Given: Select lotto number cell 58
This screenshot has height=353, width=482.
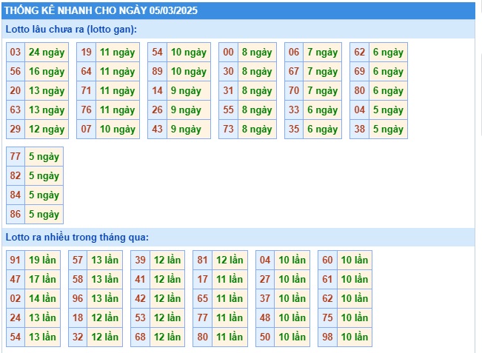Looking at the screenshot, I should pyautogui.click(x=78, y=279).
